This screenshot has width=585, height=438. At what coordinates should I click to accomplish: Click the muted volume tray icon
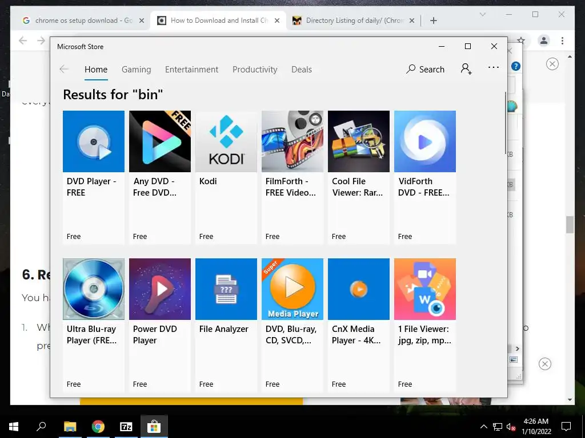[511, 427]
